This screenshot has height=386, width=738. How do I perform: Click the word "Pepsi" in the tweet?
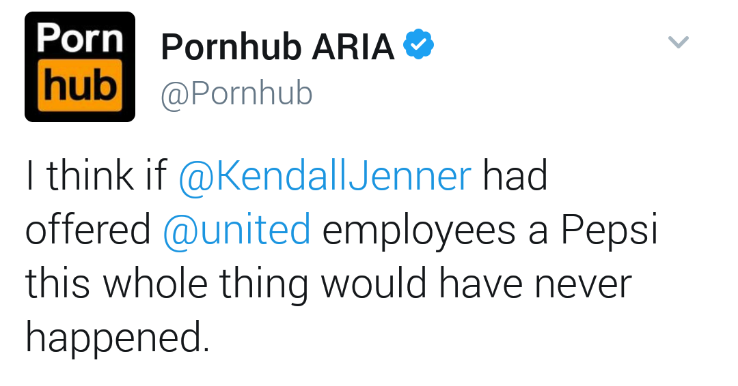coord(610,229)
